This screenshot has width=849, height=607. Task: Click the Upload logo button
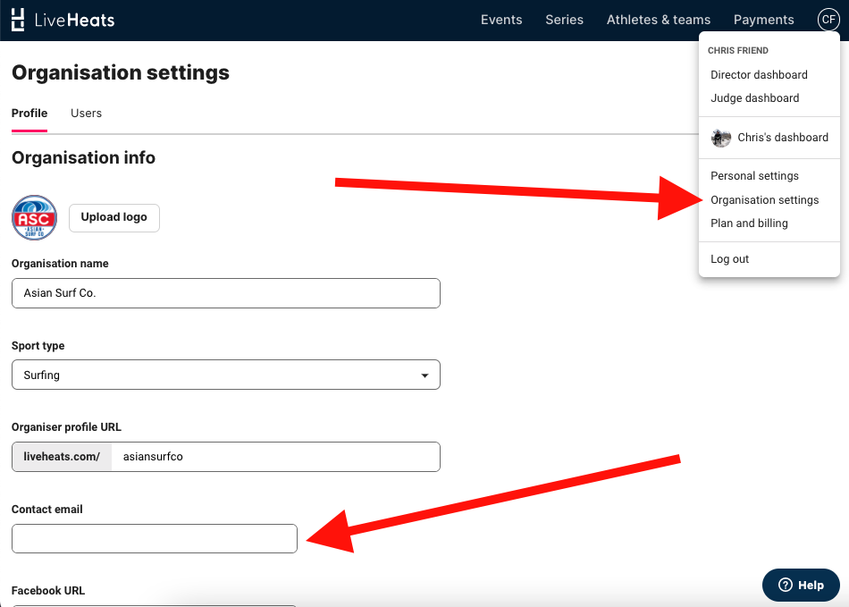pos(114,217)
